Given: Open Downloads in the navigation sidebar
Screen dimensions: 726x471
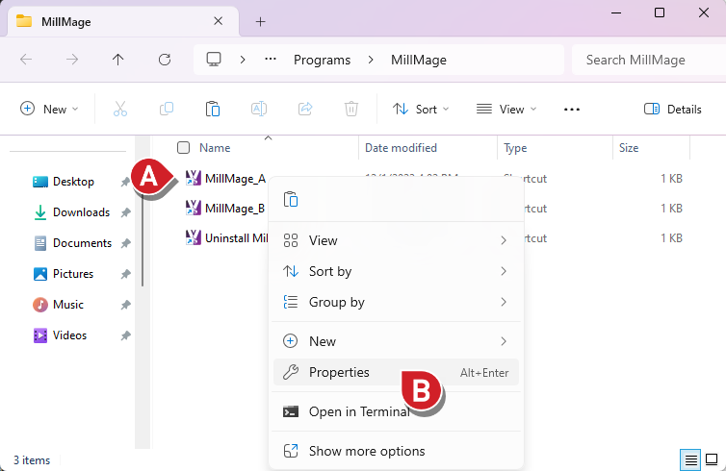Looking at the screenshot, I should [81, 212].
